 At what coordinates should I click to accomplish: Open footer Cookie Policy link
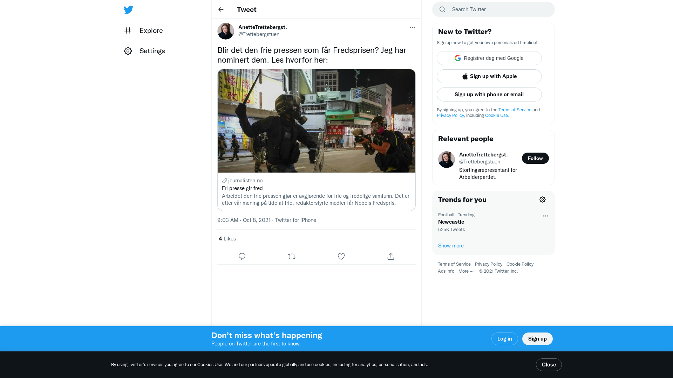(x=520, y=264)
